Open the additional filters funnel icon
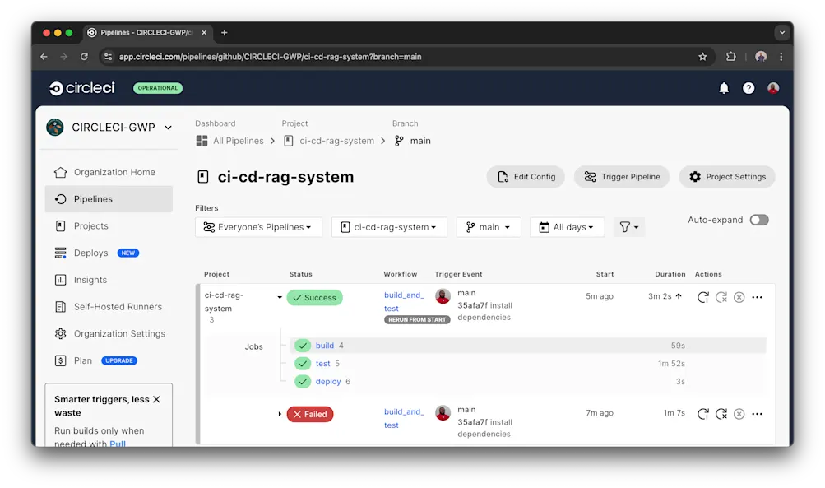825x488 pixels. tap(629, 226)
